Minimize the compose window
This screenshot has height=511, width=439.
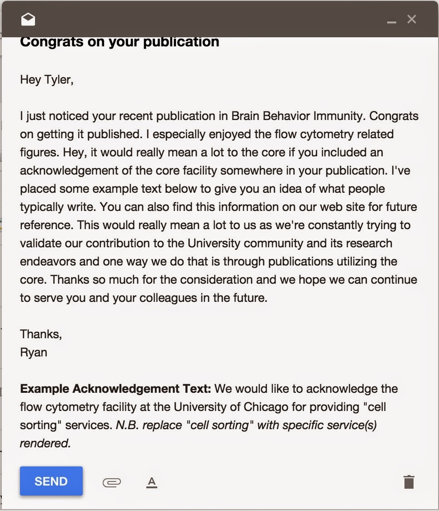(391, 22)
